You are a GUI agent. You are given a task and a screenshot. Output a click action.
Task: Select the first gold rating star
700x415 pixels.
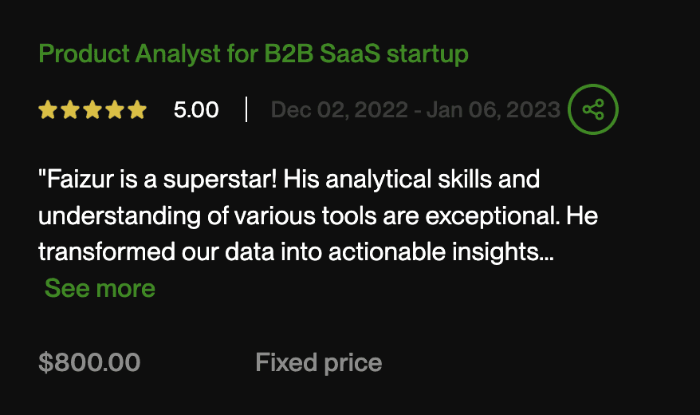click(x=48, y=109)
